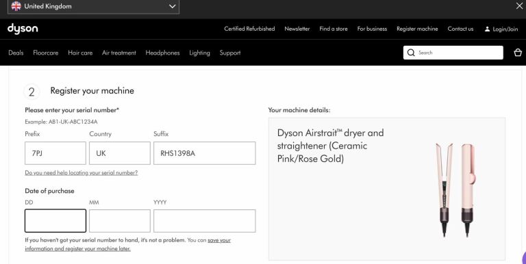This screenshot has height=264, width=526.
Task: Open the Deals menu
Action: point(16,53)
